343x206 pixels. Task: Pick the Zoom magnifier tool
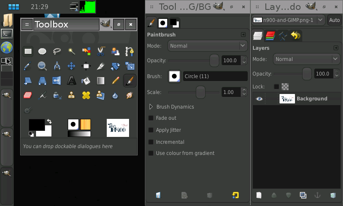pos(42,66)
